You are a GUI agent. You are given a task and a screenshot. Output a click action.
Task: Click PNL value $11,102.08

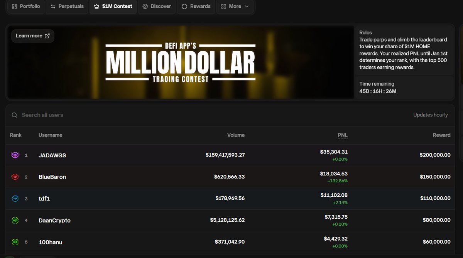[334, 196]
